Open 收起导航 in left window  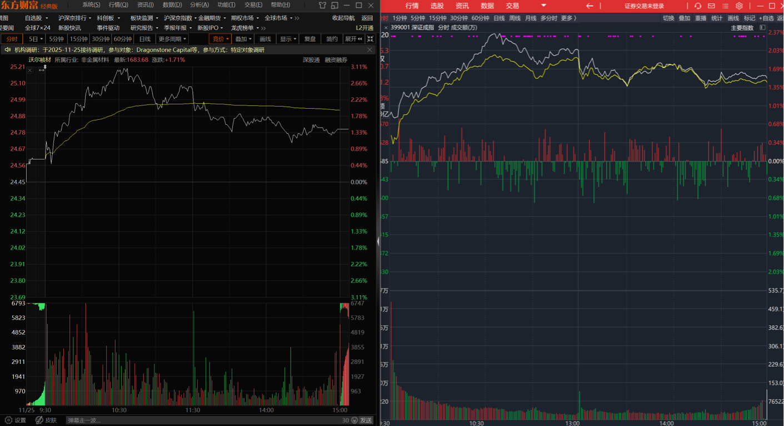(343, 18)
